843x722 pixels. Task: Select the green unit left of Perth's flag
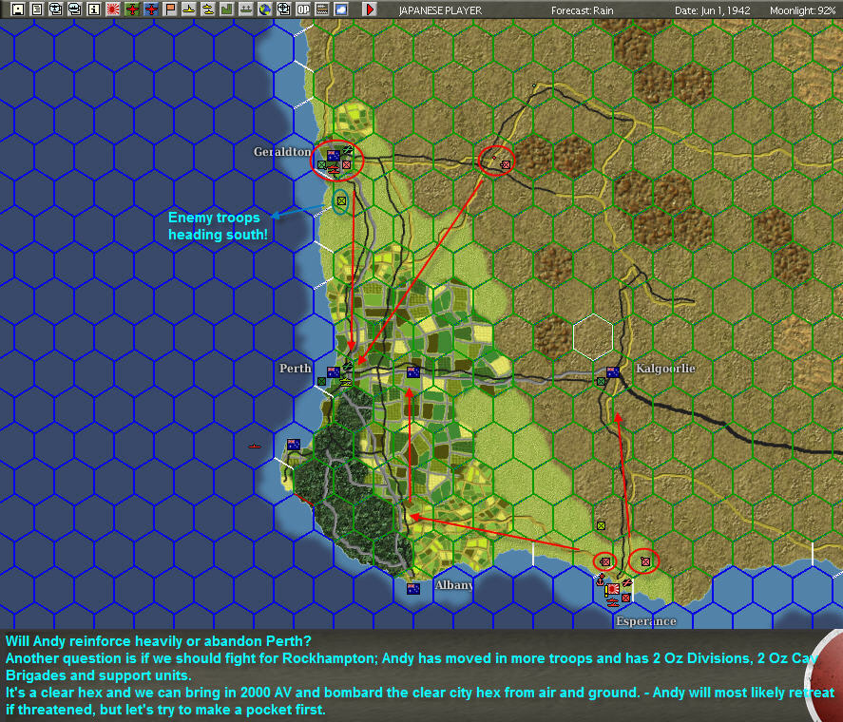point(321,381)
